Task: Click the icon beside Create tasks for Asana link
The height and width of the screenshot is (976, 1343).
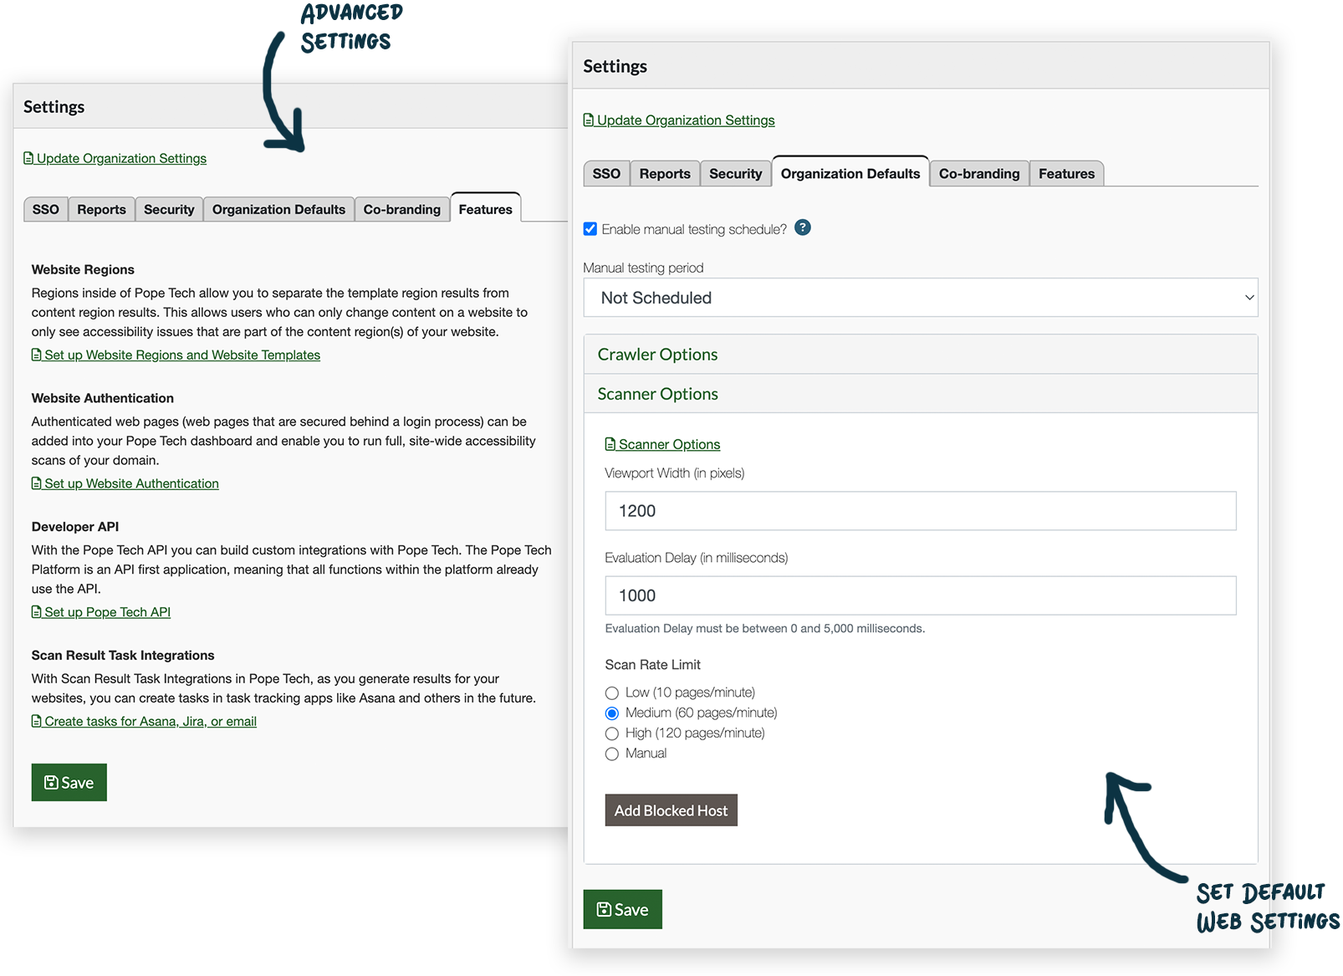Action: click(36, 721)
